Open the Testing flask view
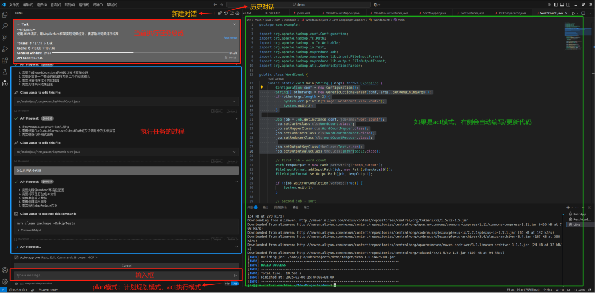 (x=5, y=72)
